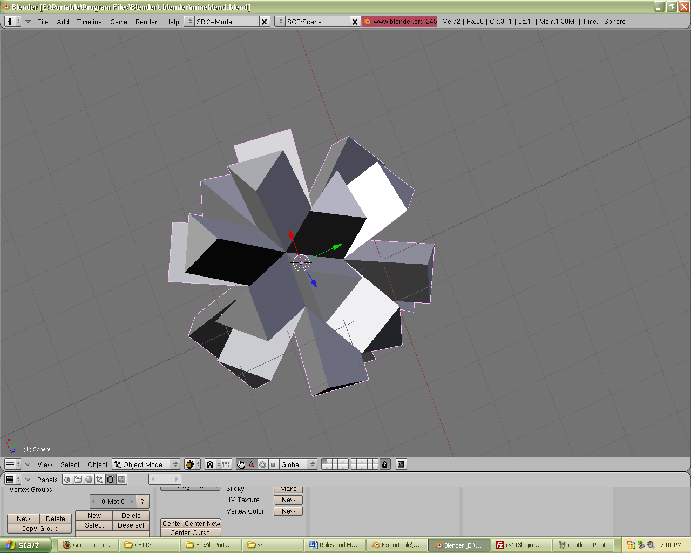This screenshot has width=691, height=553.
Task: Select the scale manipulator square icon
Action: point(273,464)
